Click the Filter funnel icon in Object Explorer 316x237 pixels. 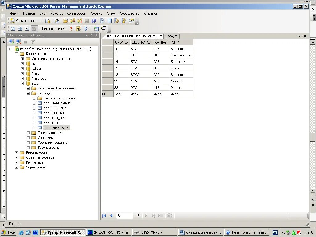[x=33, y=42]
